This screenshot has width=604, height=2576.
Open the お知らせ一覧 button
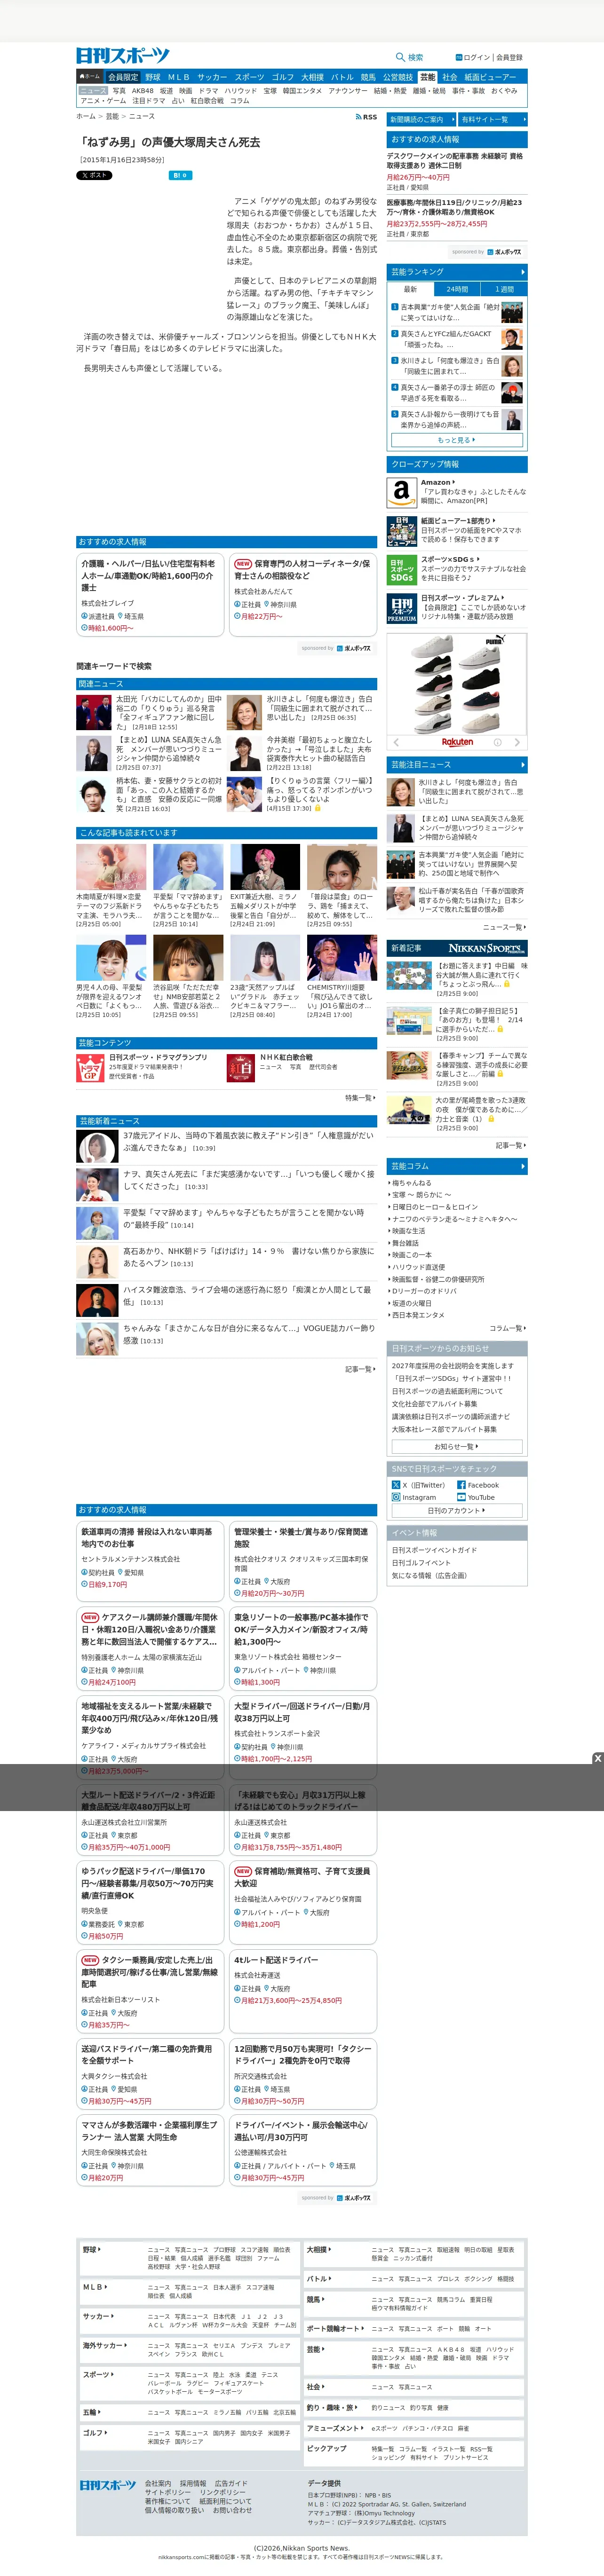[x=457, y=1446]
